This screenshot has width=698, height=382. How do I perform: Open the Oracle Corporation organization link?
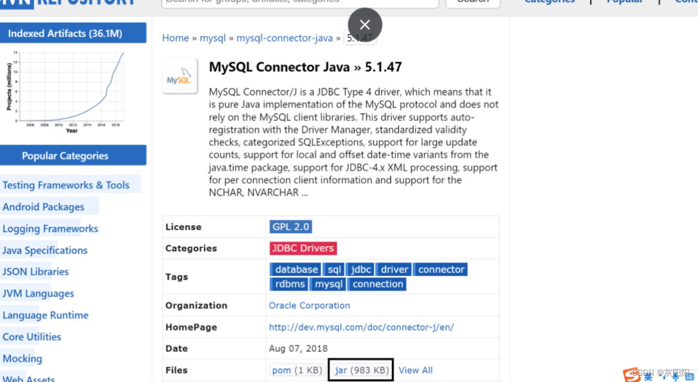click(309, 305)
